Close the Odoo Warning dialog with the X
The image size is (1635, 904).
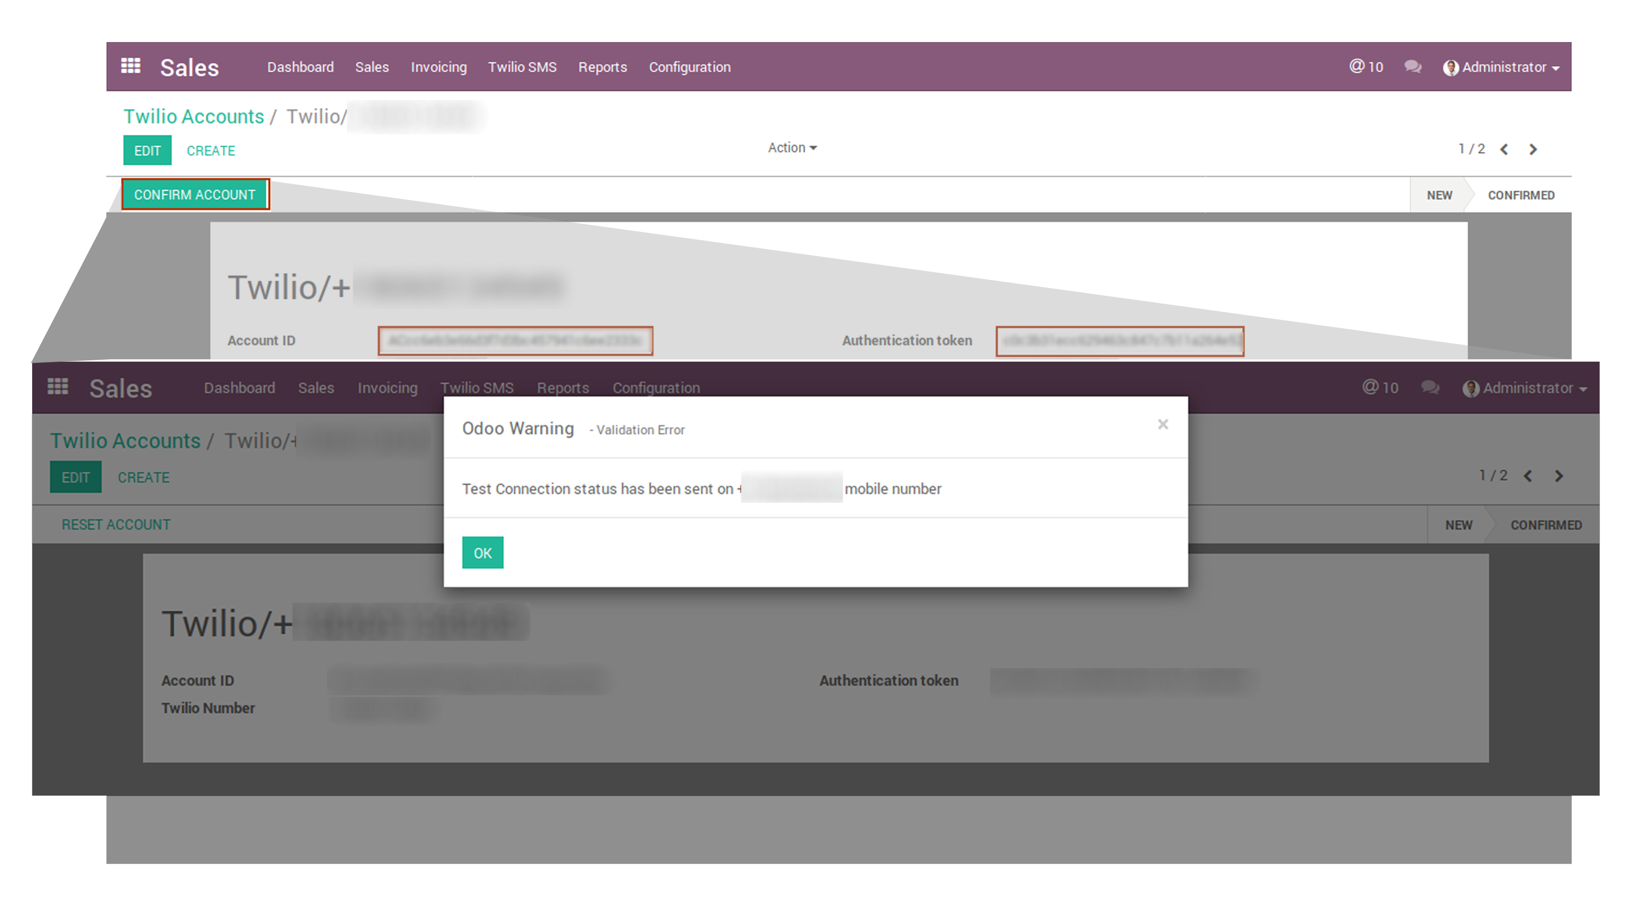pyautogui.click(x=1162, y=424)
